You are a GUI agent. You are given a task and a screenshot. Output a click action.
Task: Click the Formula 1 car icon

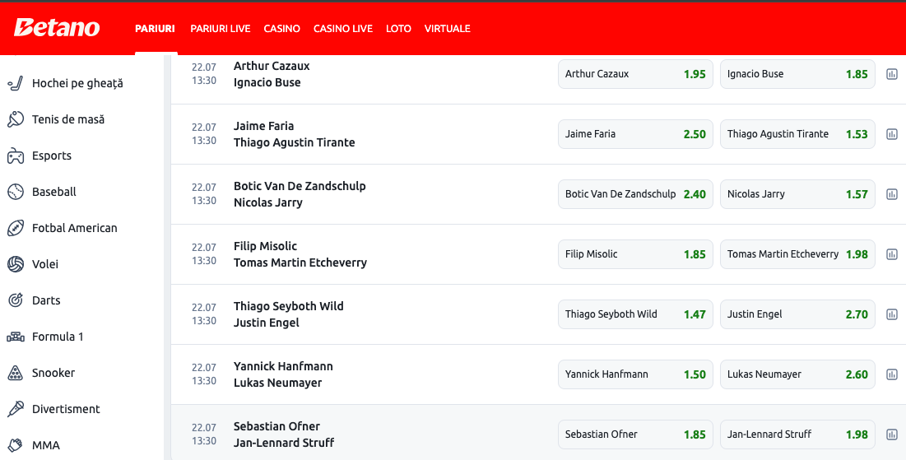15,337
